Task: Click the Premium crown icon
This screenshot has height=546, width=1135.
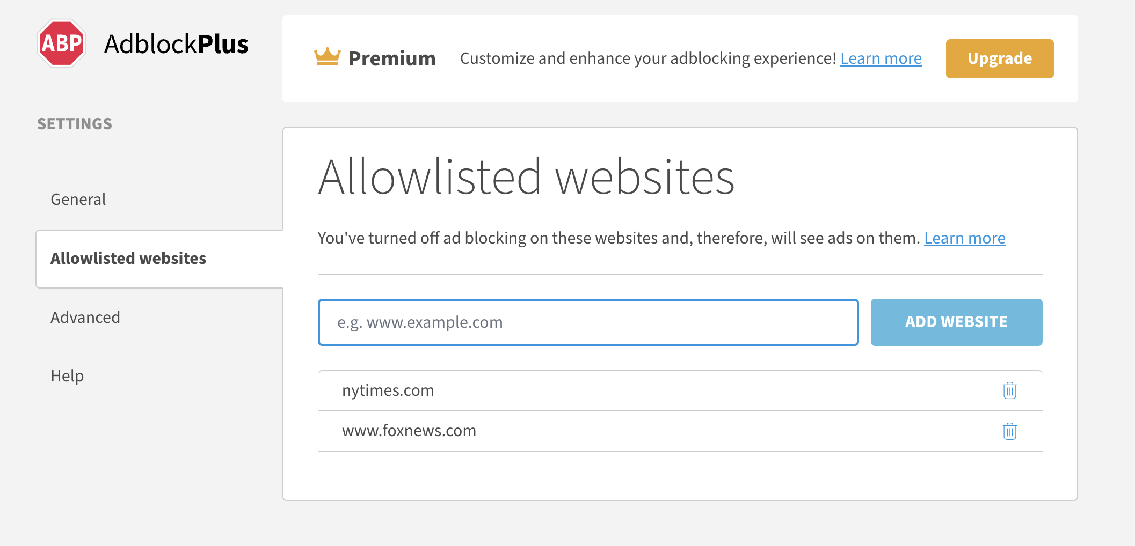Action: coord(327,57)
